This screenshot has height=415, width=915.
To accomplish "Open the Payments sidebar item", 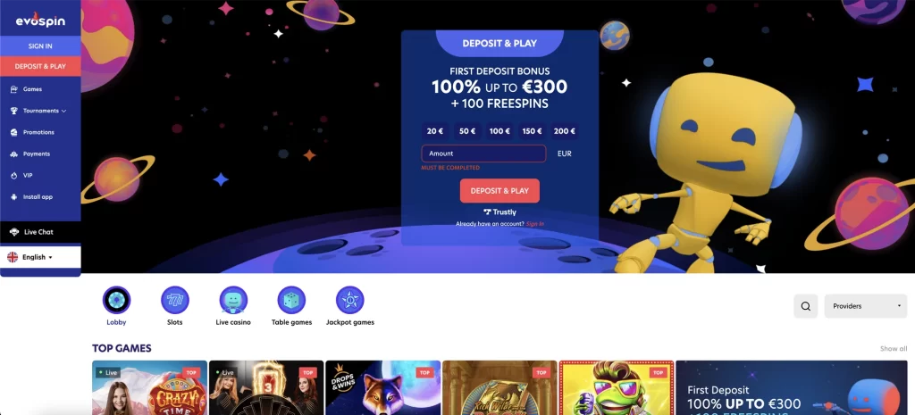I will [36, 154].
